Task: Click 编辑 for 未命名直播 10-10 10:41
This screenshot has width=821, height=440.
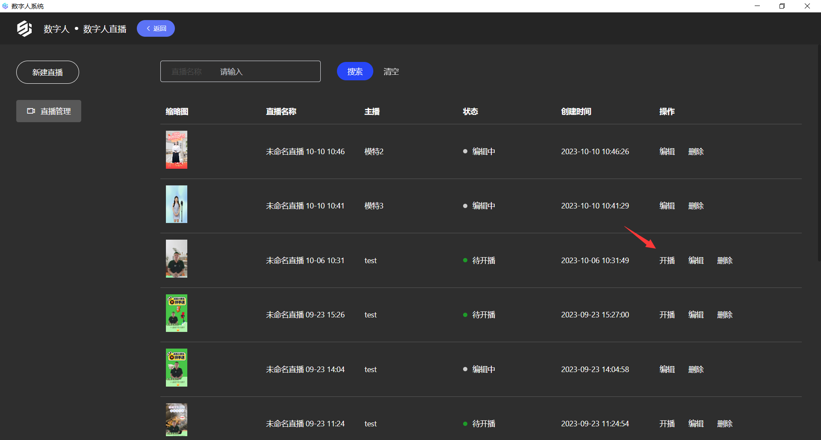Action: point(667,206)
